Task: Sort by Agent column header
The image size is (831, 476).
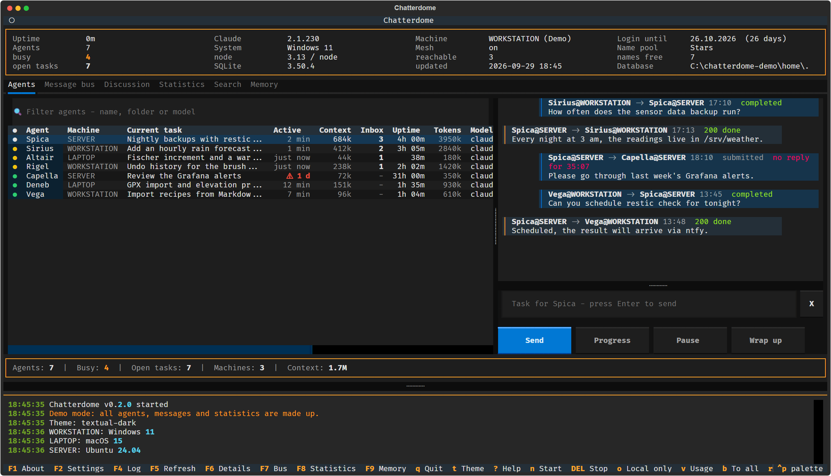Action: [38, 130]
